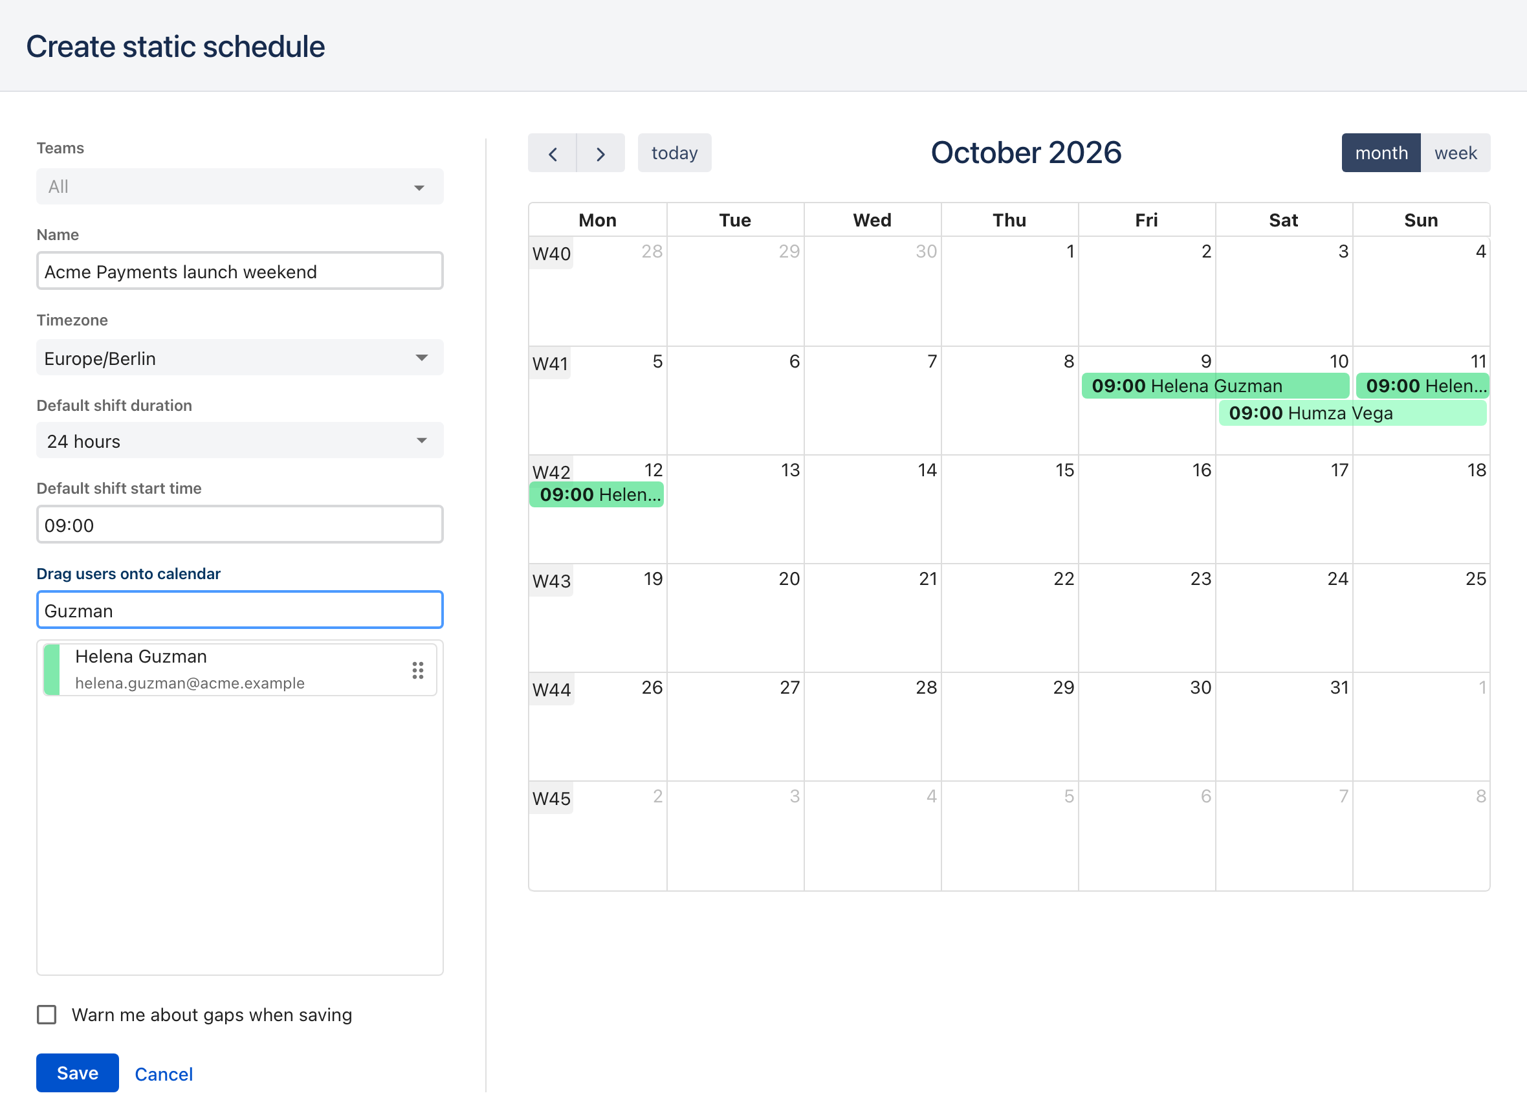Select week W41 label

[549, 363]
